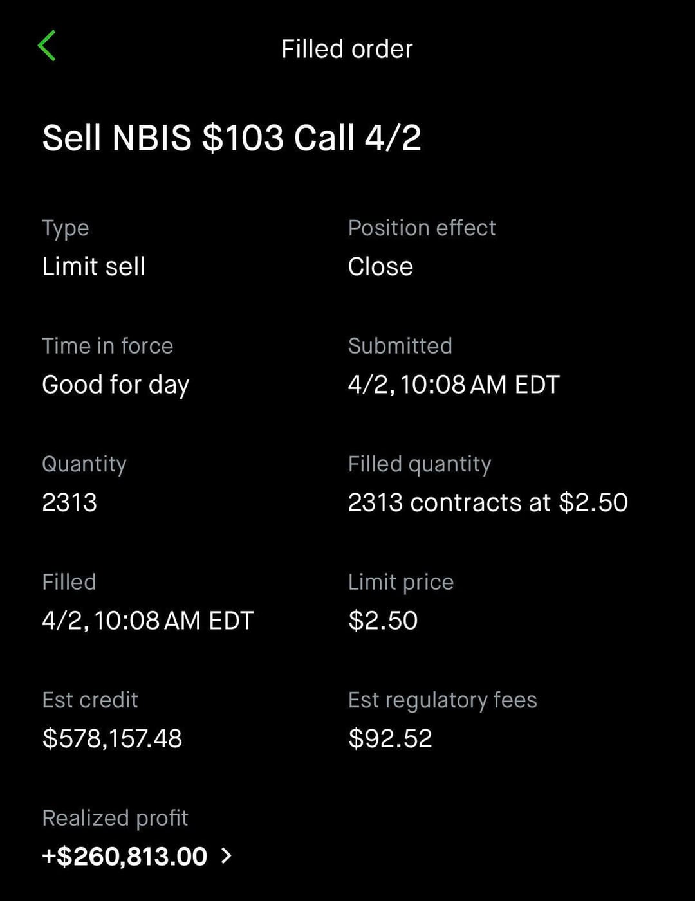Tap the Position effect label
695x901 pixels.
[422, 228]
